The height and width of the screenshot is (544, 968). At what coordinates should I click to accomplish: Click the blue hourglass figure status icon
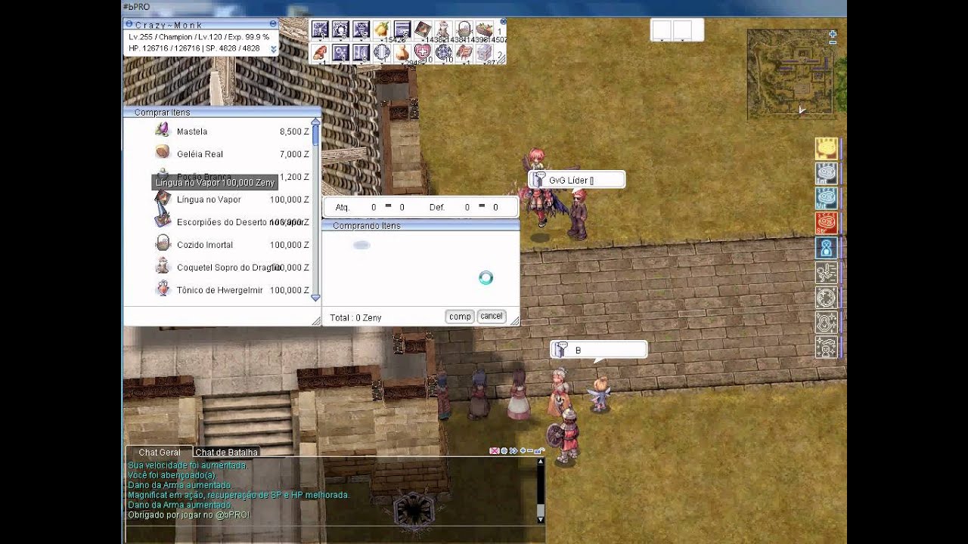826,248
